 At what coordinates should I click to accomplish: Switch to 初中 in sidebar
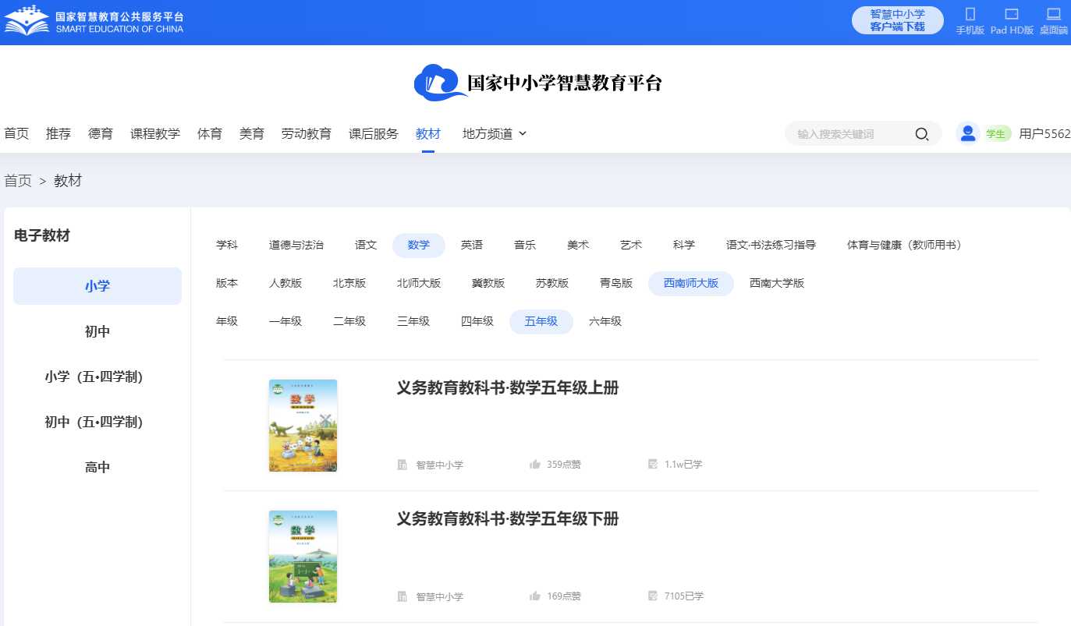point(98,331)
